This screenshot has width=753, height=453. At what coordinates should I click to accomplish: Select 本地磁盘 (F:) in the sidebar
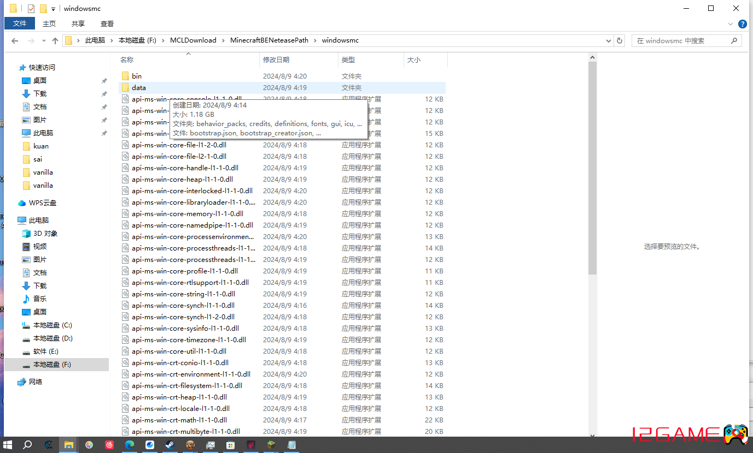point(57,365)
